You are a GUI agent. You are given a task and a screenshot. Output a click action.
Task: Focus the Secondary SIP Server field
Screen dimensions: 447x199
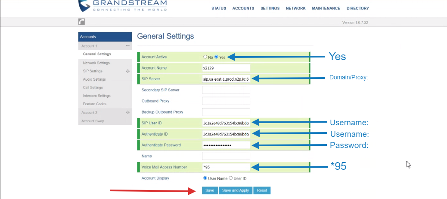pos(226,90)
